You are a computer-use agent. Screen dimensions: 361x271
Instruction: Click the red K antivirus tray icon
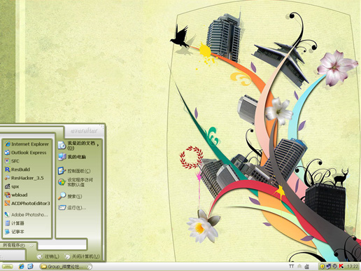tap(341, 266)
